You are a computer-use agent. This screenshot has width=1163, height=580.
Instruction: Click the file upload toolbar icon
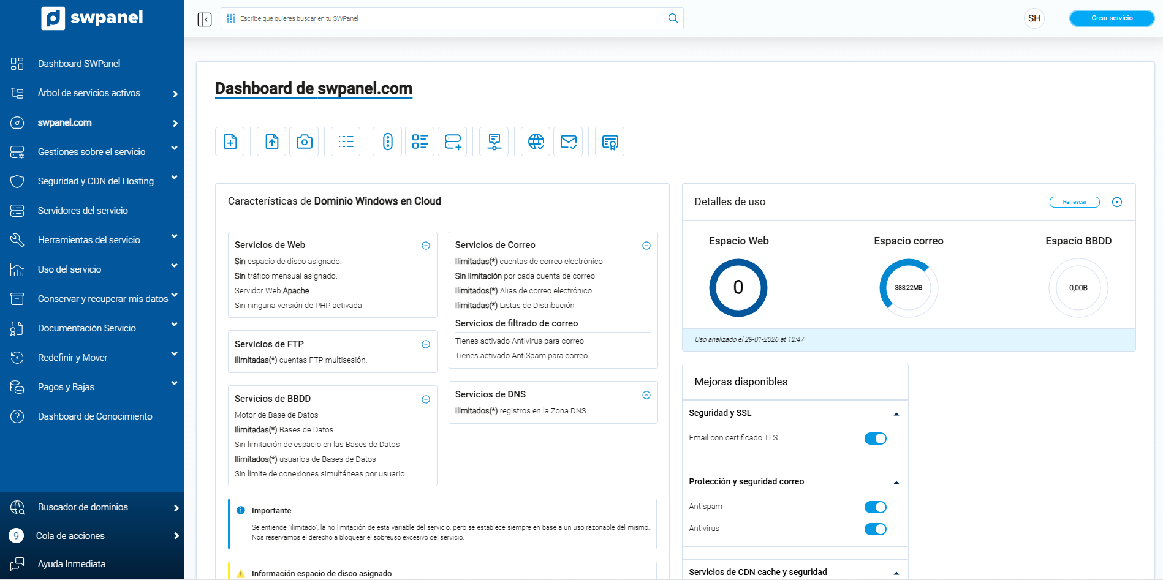(x=271, y=142)
